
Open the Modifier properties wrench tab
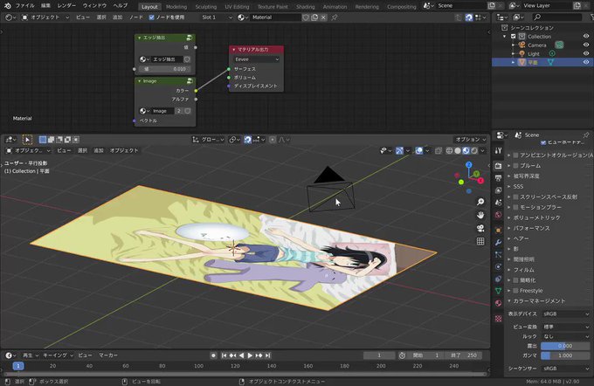(498, 242)
